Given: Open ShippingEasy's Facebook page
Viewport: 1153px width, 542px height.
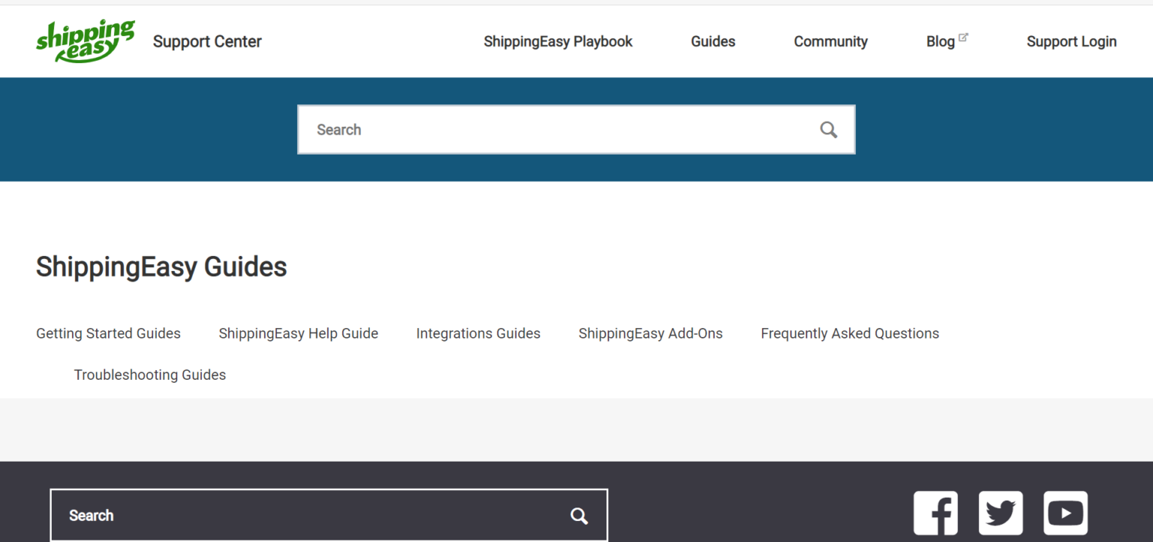Looking at the screenshot, I should point(935,513).
